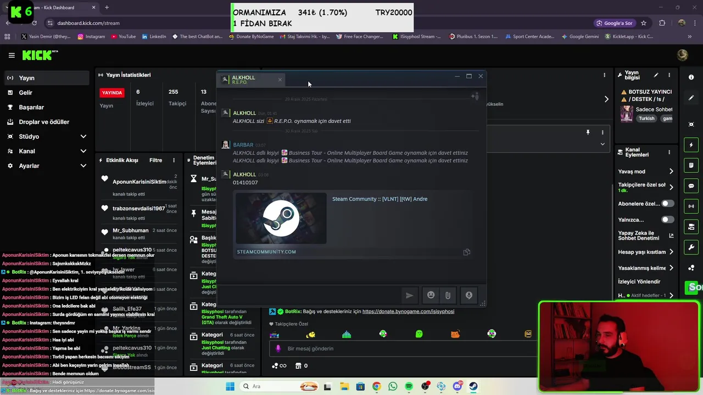703x395 pixels.
Task: Open WhatsApp from the Windows taskbar
Action: (392, 386)
